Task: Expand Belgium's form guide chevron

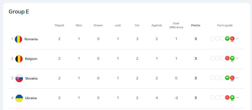Action: point(237,58)
